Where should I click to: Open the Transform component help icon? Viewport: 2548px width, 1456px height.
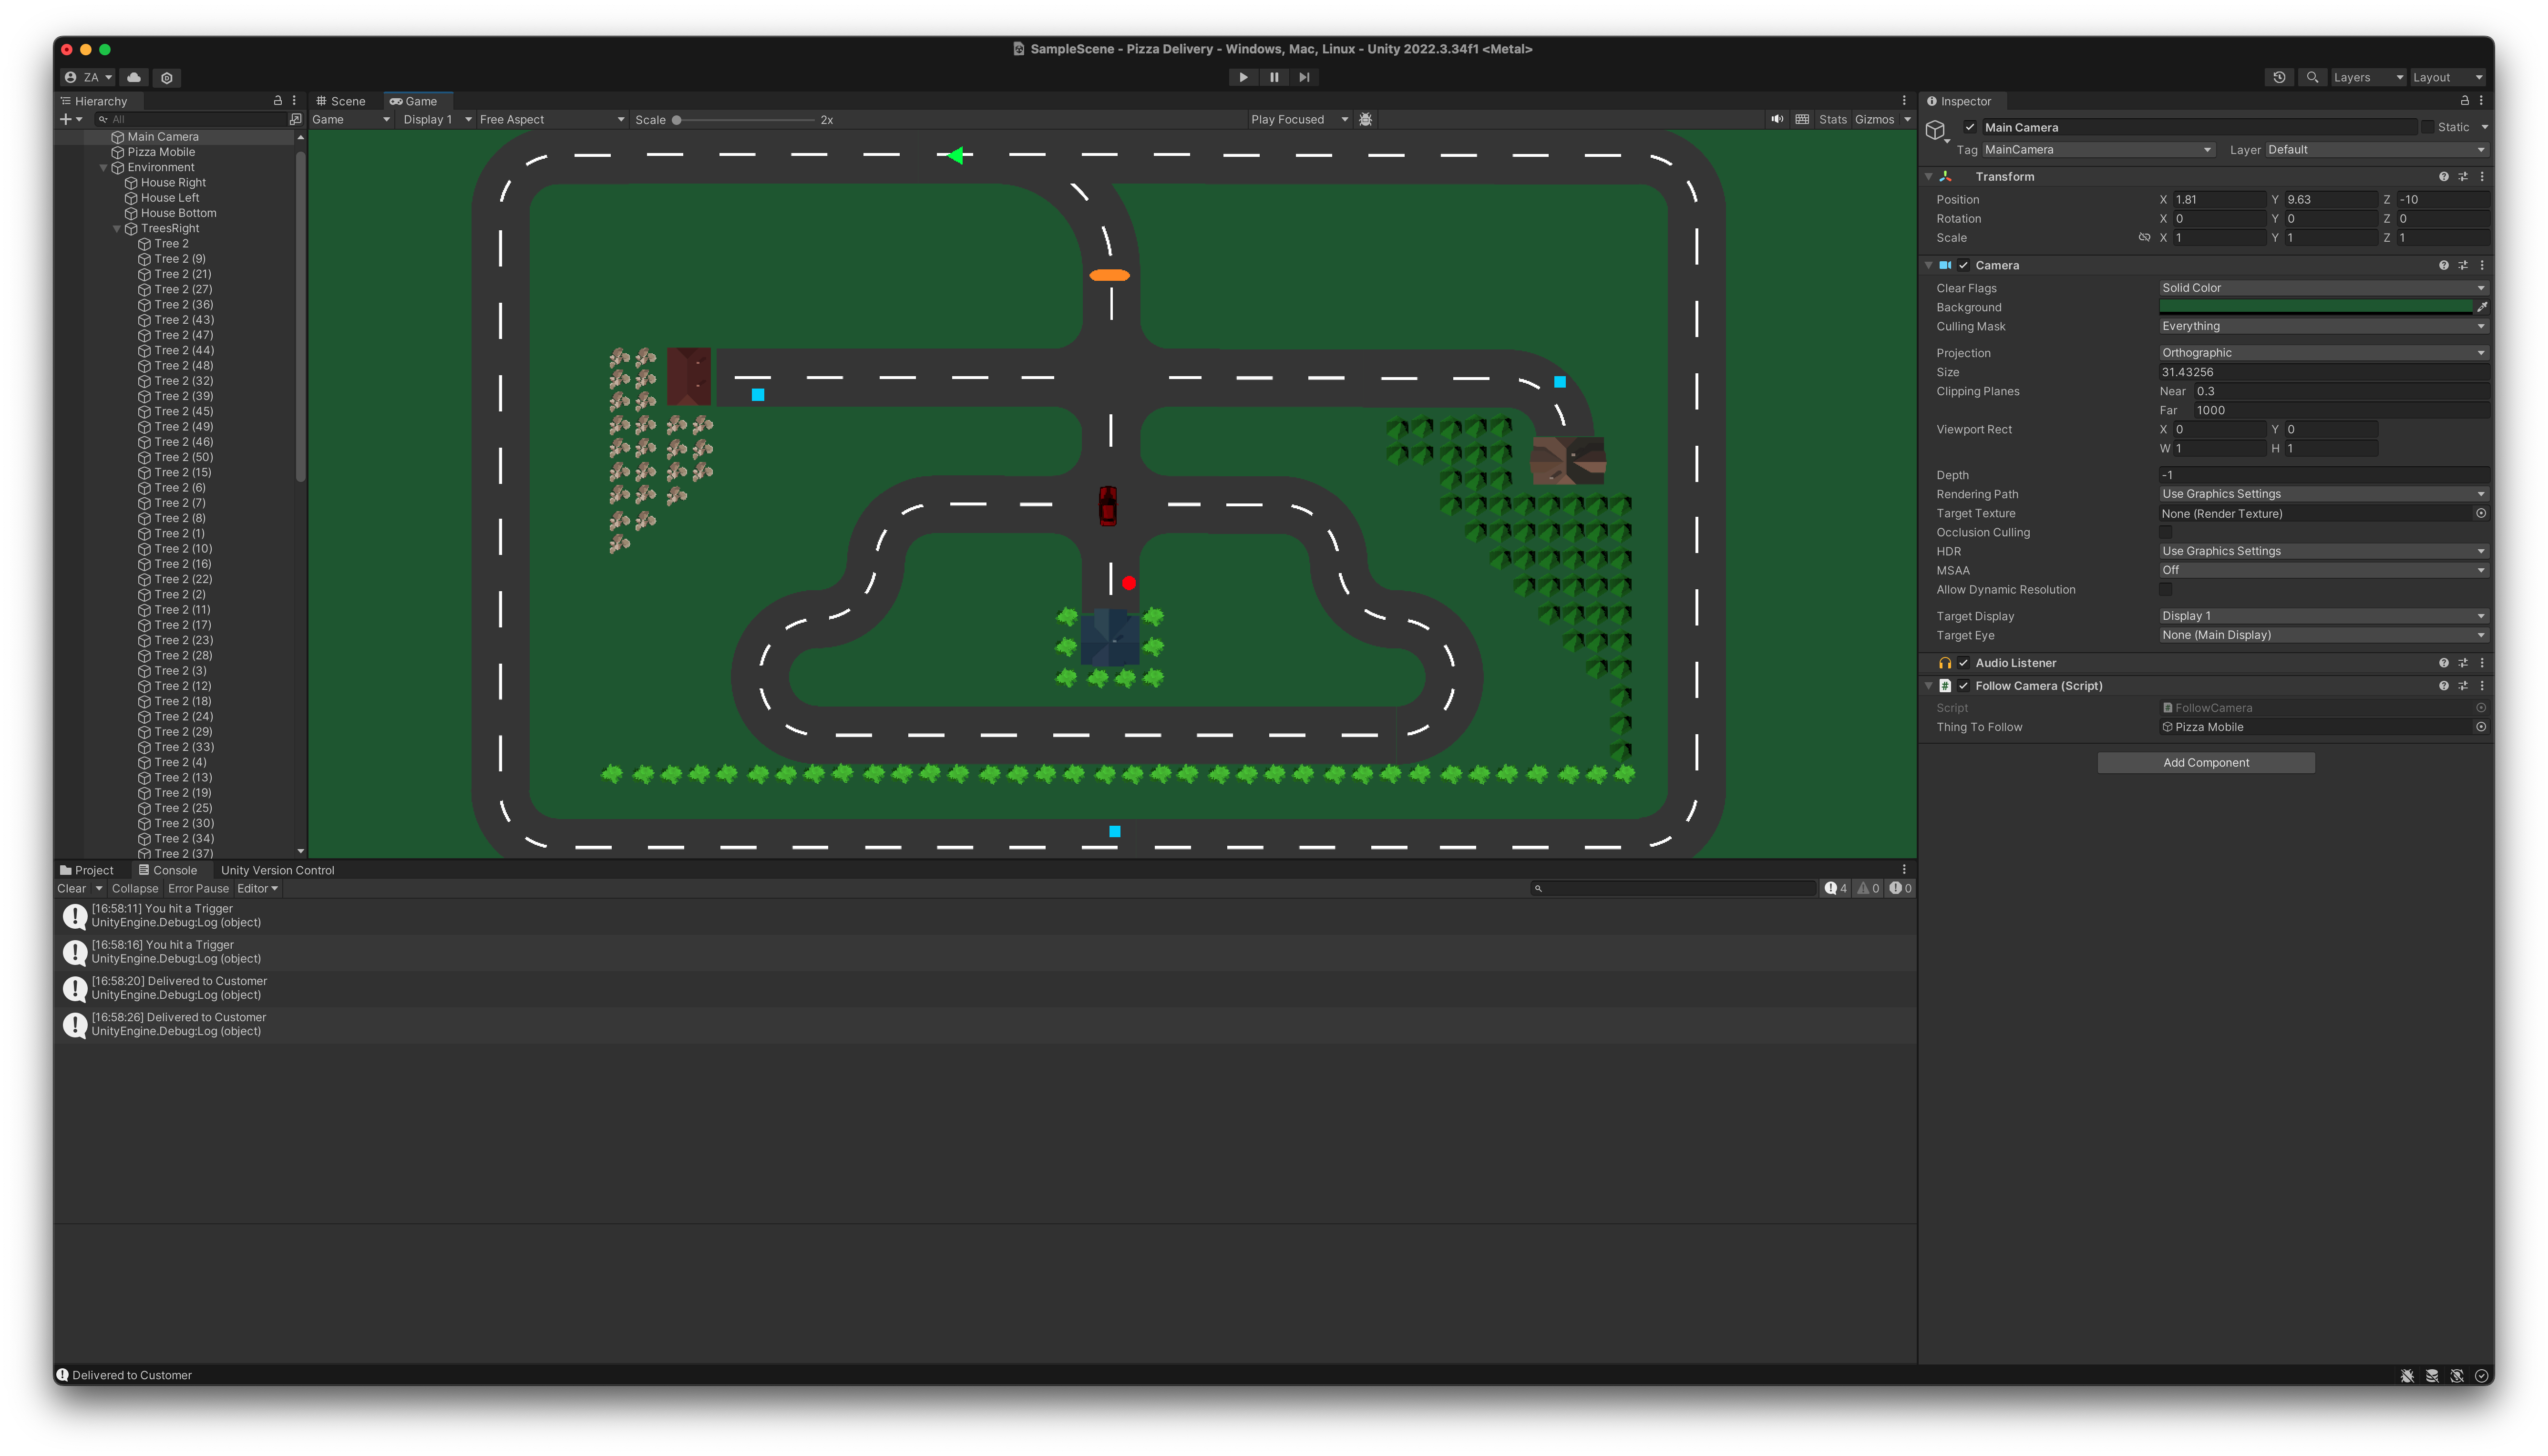tap(2444, 177)
